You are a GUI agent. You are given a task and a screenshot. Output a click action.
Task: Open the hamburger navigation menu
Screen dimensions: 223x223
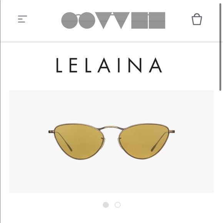point(22,19)
